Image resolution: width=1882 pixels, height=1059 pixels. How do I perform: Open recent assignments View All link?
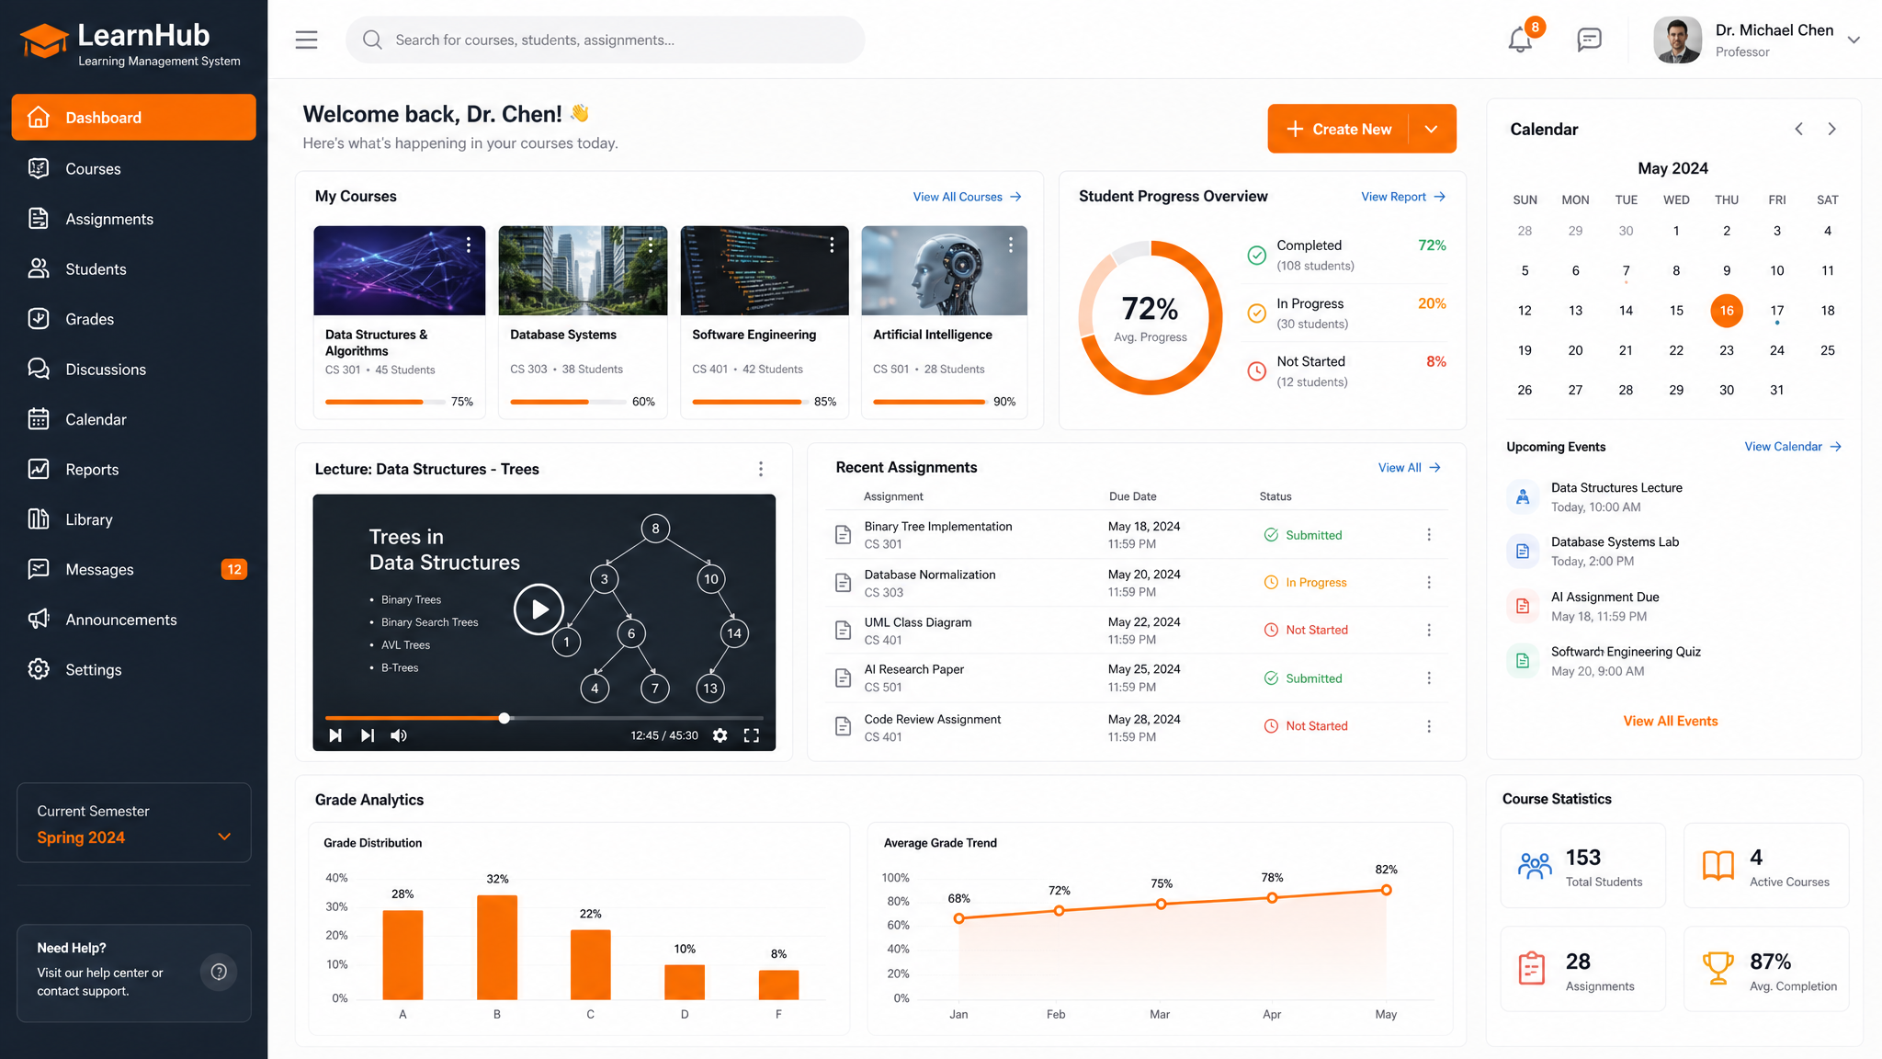[1409, 468]
